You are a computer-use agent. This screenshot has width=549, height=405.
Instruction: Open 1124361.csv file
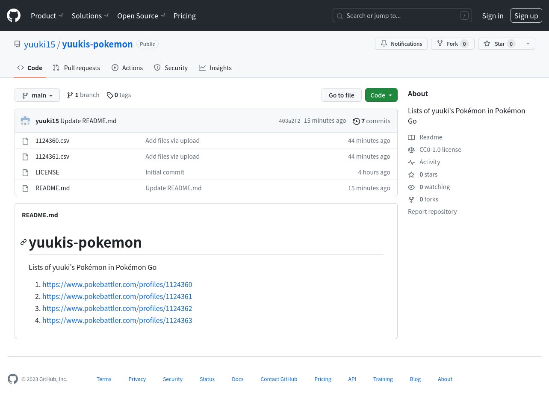click(52, 156)
